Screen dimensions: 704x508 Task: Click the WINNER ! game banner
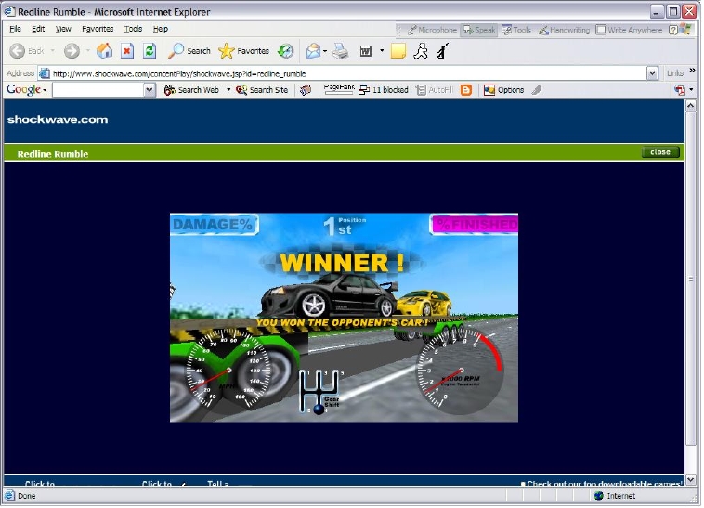tap(341, 263)
